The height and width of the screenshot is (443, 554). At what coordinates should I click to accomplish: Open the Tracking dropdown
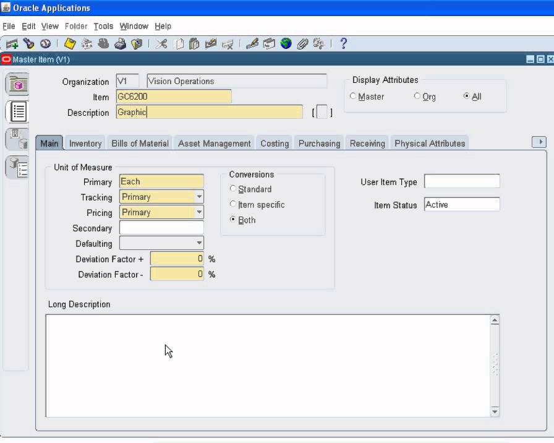point(199,197)
